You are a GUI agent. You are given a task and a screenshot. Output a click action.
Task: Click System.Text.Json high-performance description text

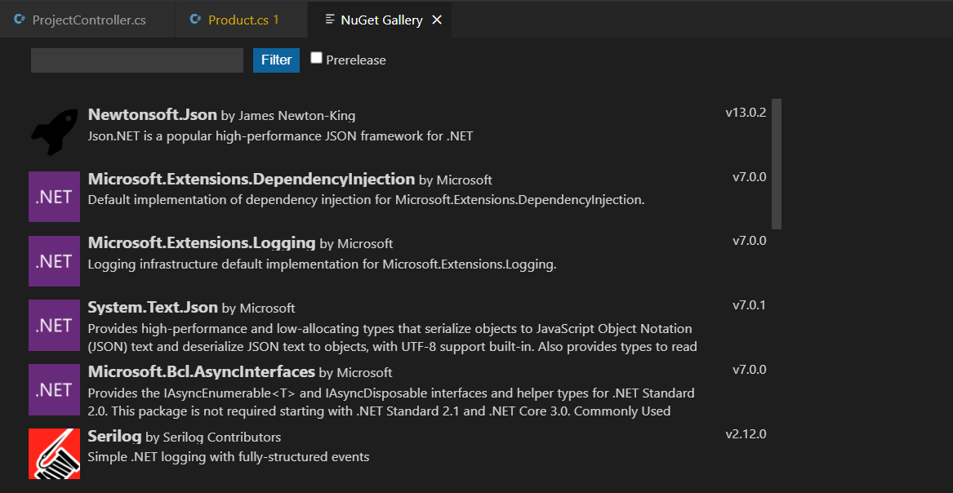pos(392,338)
